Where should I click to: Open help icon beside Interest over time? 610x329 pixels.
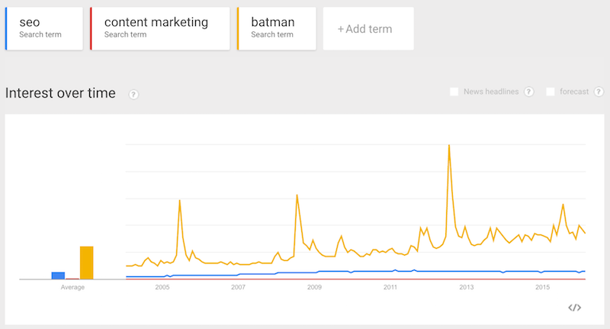click(133, 95)
